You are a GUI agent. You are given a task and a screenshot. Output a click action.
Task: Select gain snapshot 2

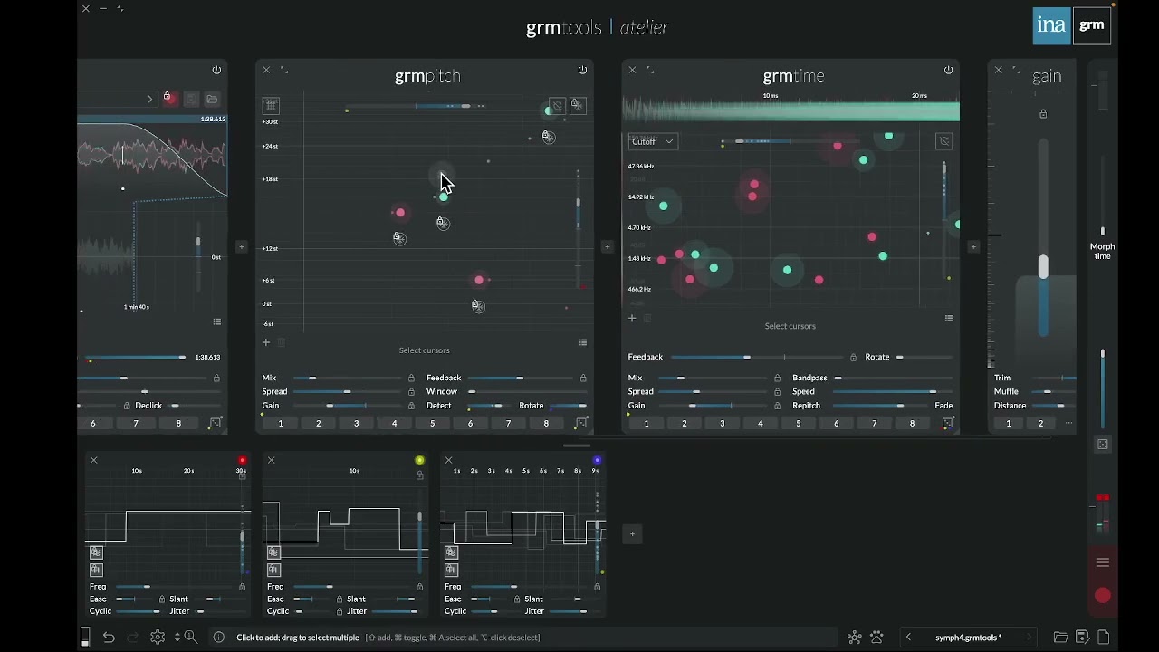click(1040, 423)
